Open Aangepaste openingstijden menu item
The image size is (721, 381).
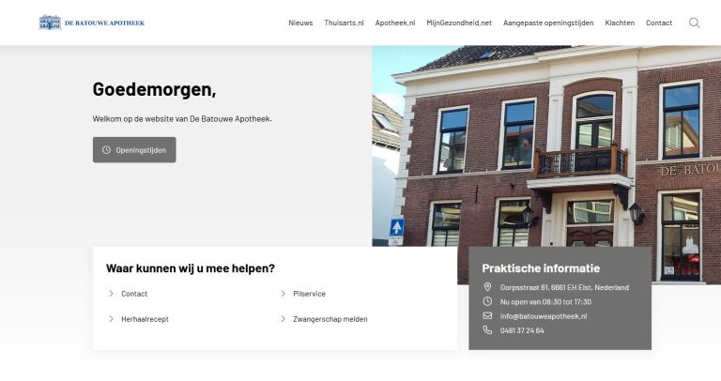(x=548, y=23)
